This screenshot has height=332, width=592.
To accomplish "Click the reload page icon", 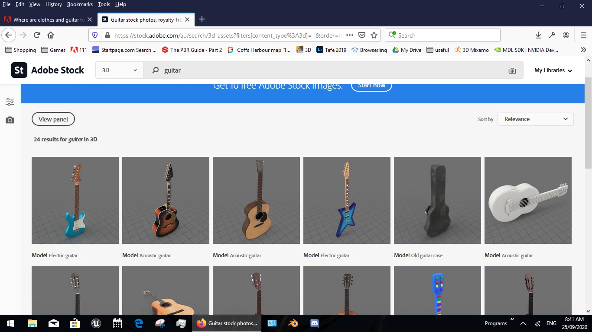I will tap(37, 35).
